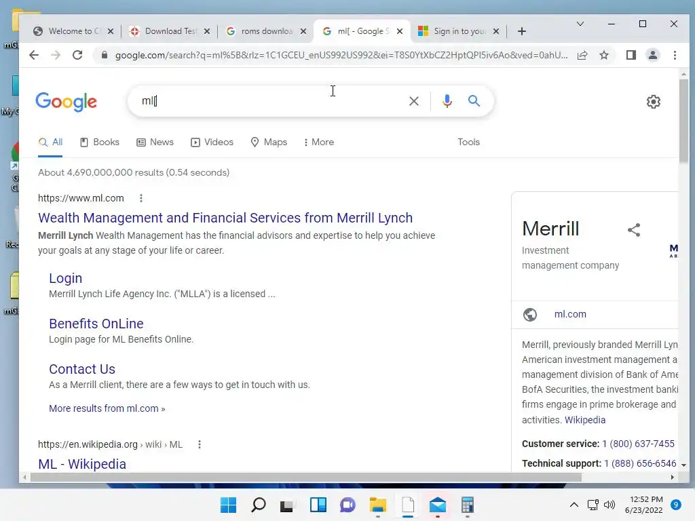View site info via the lock icon
Image resolution: width=695 pixels, height=521 pixels.
click(x=105, y=55)
